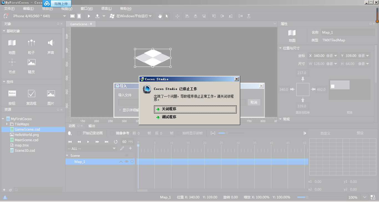
Task: Select the 粒子 (Particle) object icon
Action: coord(31,43)
